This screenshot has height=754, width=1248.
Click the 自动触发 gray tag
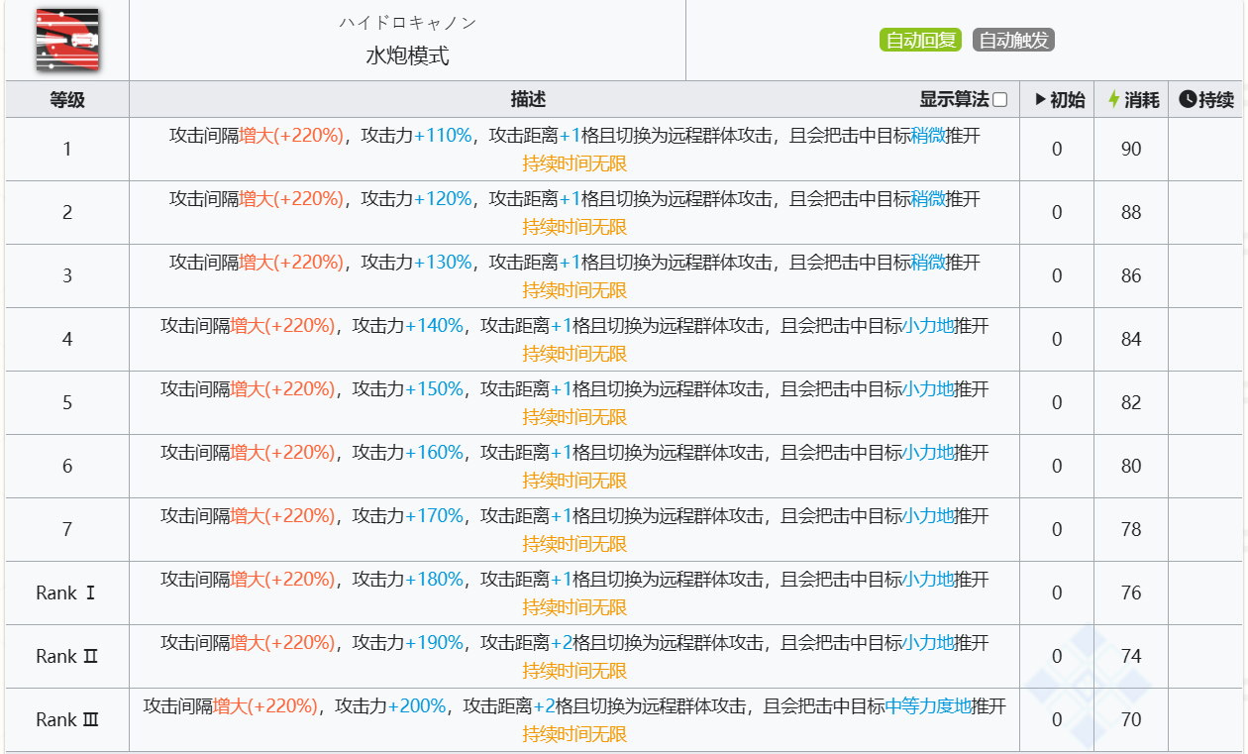[x=1014, y=41]
